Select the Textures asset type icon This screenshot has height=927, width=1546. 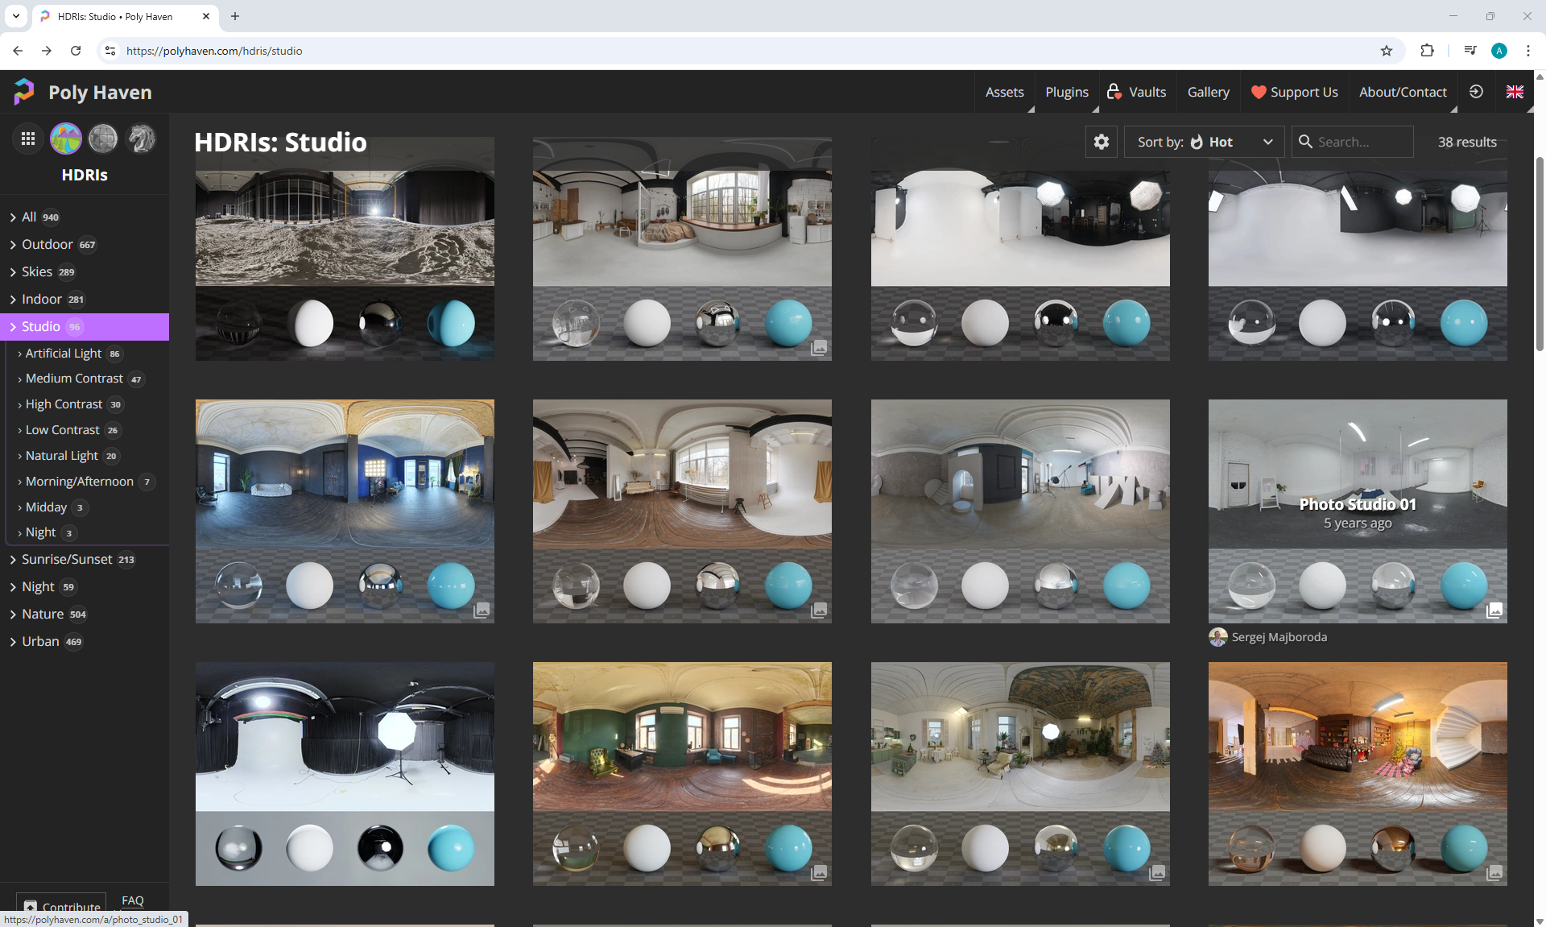click(103, 139)
